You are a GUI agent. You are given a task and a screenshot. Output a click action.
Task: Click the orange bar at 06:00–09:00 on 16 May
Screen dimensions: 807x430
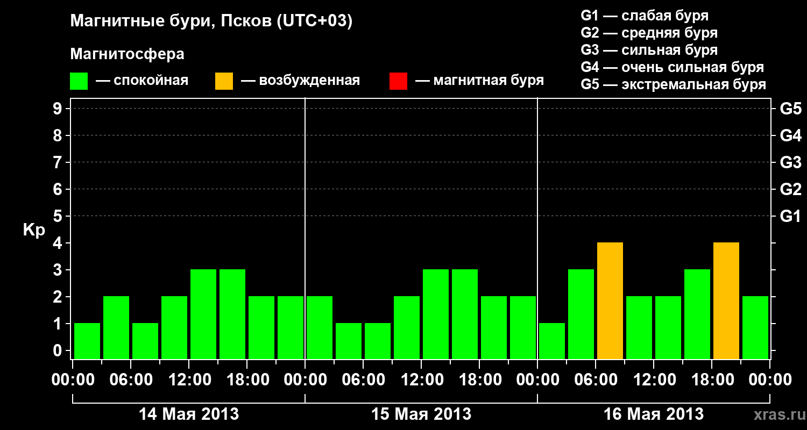click(610, 300)
